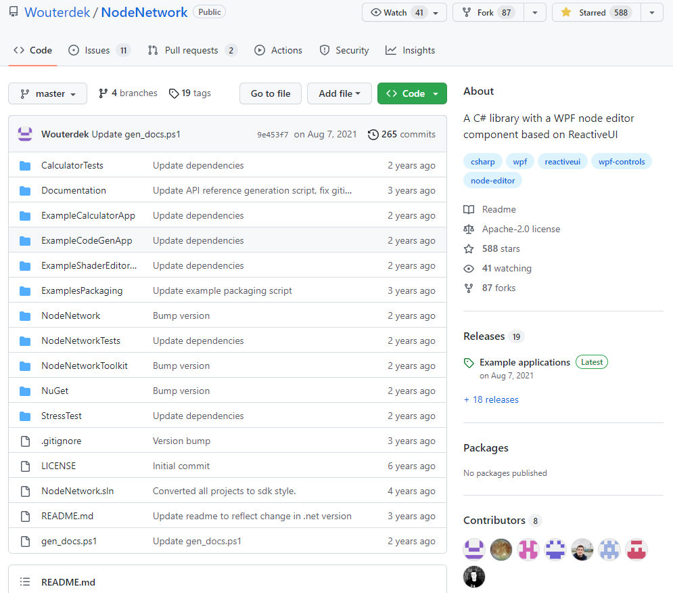
Task: Fork the repository with Fork button
Action: 488,12
